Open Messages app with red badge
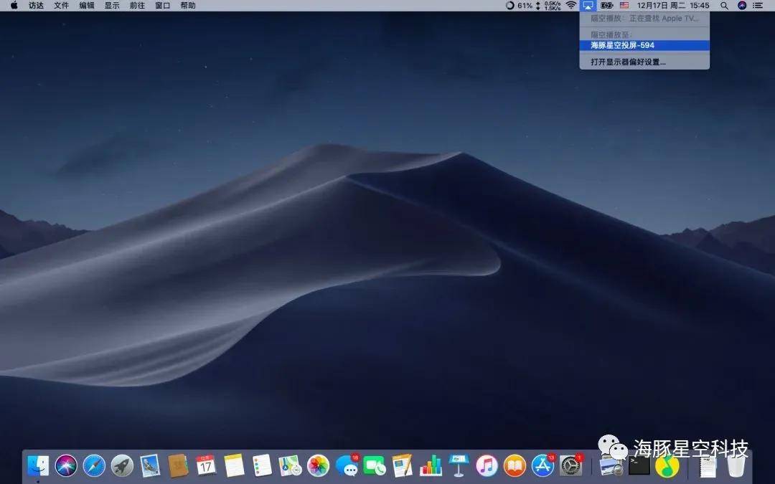 [347, 466]
